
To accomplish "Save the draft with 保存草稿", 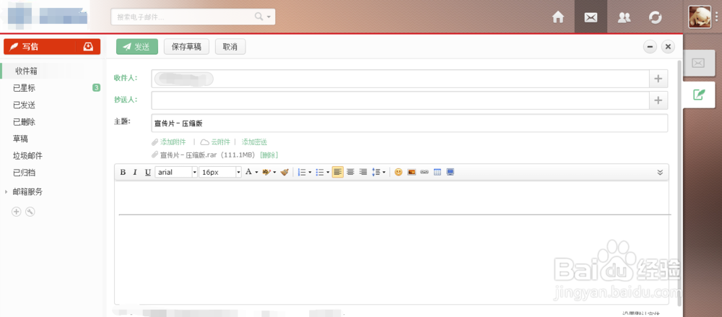I will coord(186,46).
